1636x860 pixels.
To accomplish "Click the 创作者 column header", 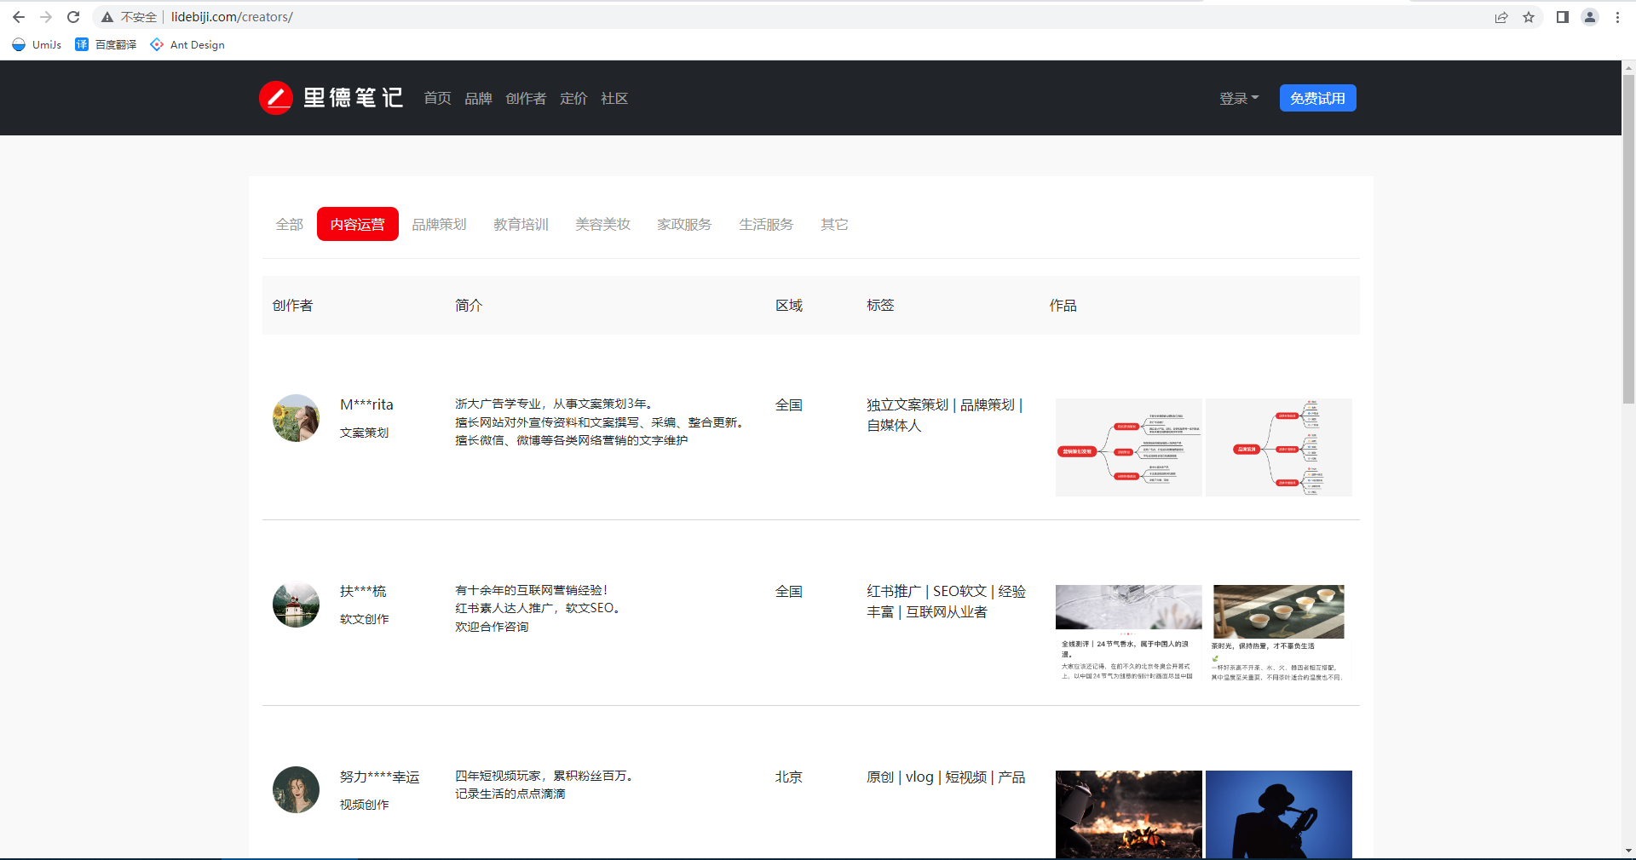I will (x=292, y=305).
